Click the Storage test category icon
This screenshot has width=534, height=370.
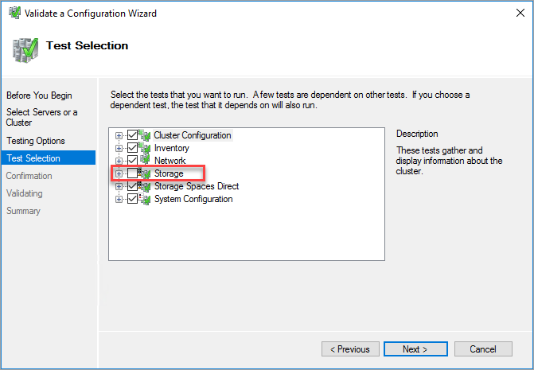tap(145, 173)
